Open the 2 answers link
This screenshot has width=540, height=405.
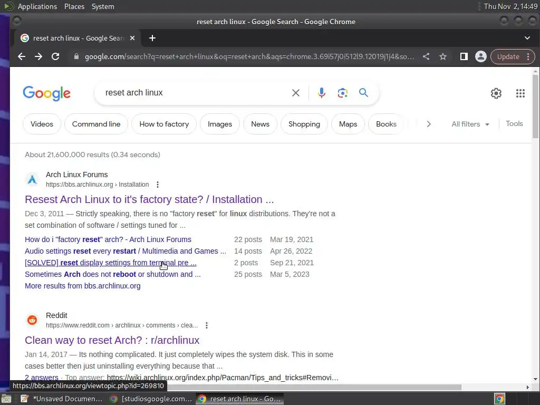41,378
